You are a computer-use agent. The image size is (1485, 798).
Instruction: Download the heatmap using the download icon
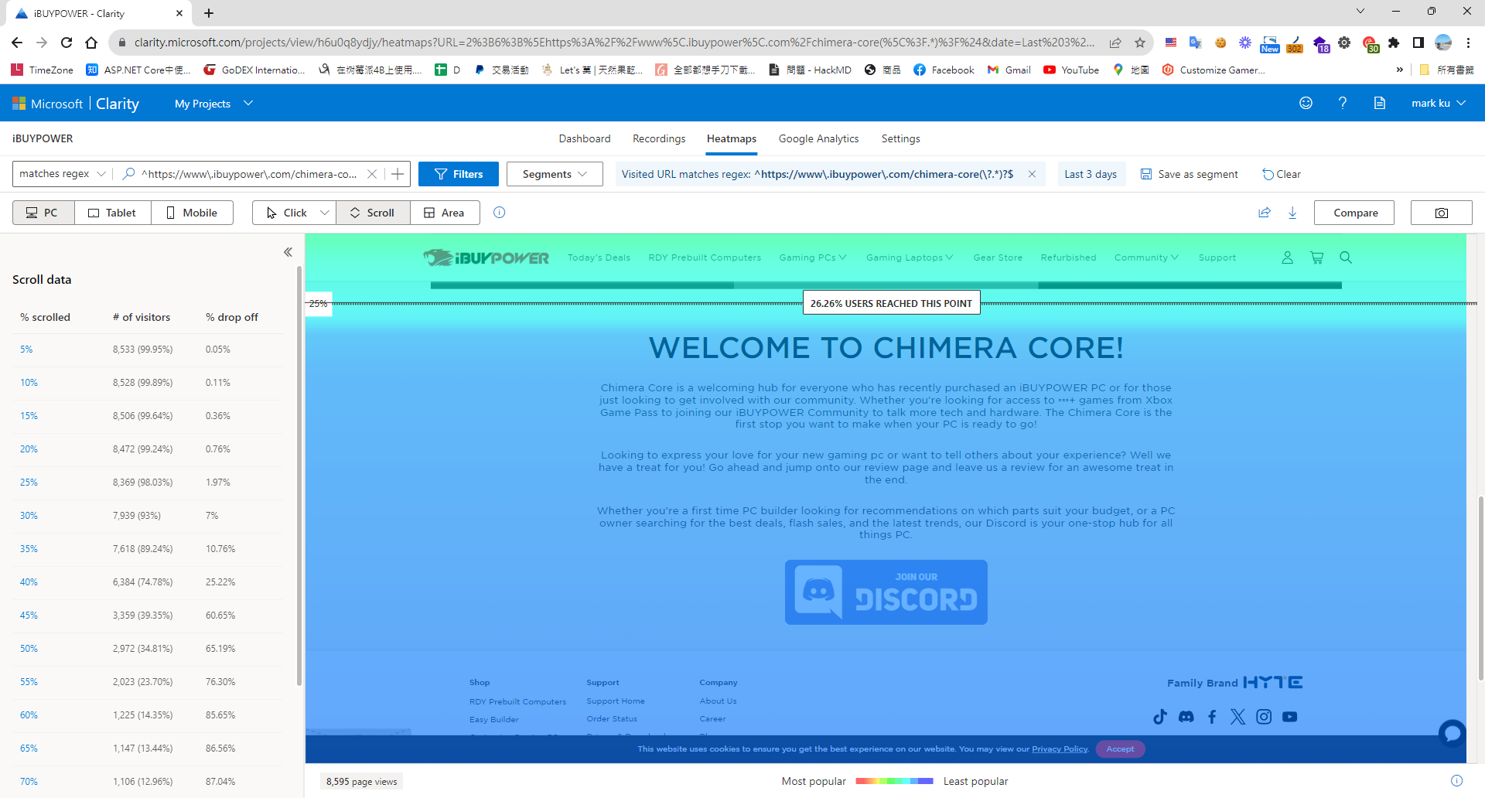(x=1292, y=213)
